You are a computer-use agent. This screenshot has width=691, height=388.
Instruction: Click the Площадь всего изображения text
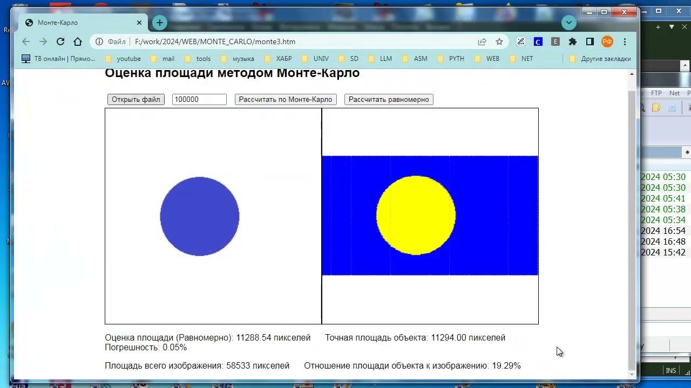197,366
